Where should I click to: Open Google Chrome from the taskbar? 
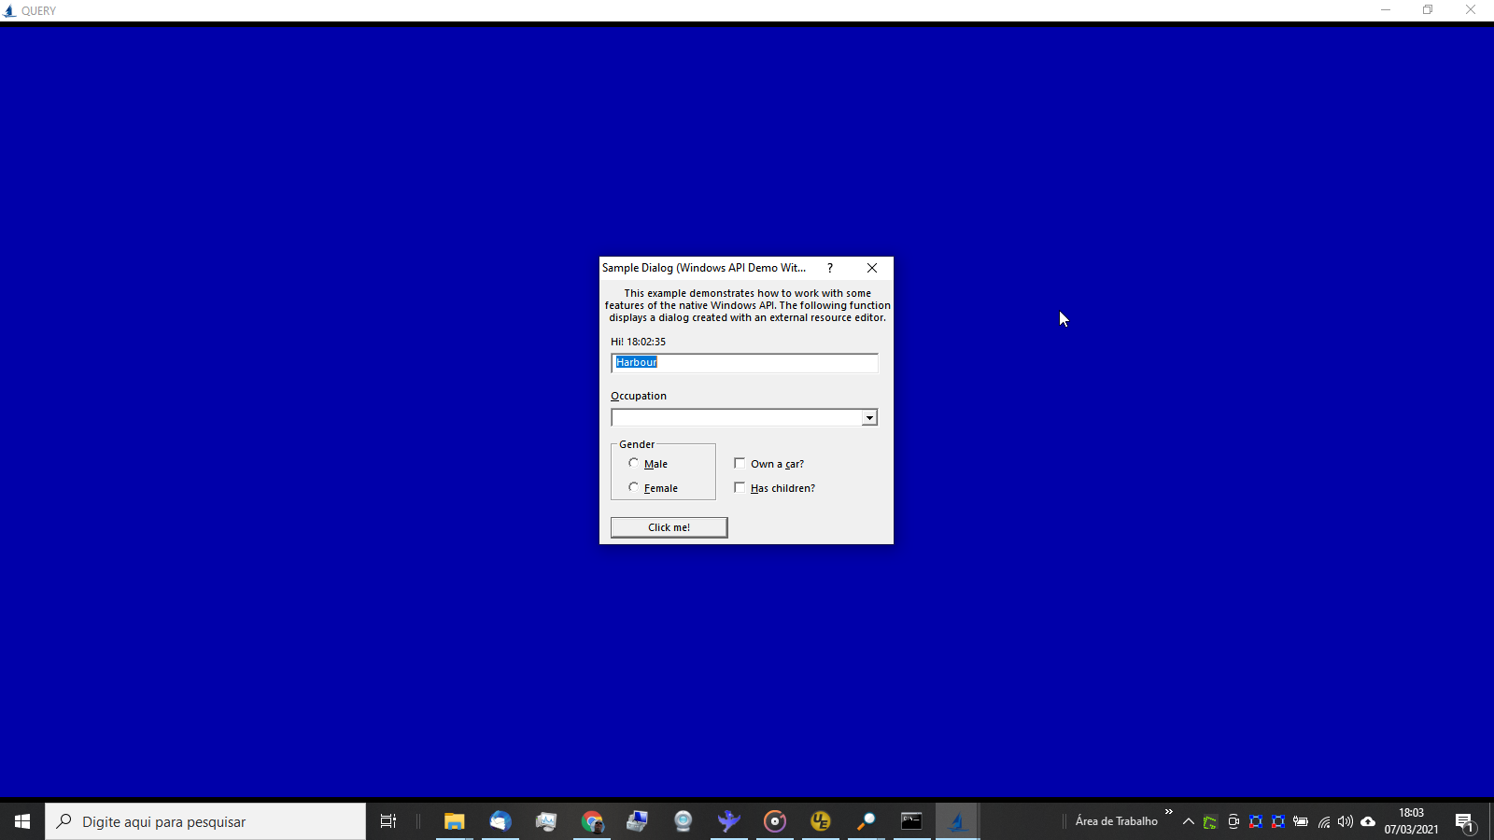point(592,821)
